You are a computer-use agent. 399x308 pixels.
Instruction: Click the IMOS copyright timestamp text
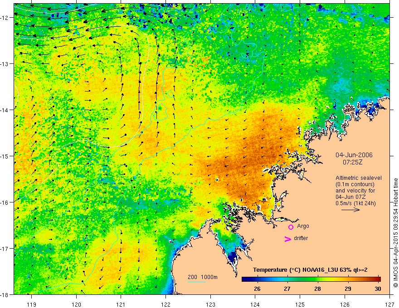[x=395, y=233]
